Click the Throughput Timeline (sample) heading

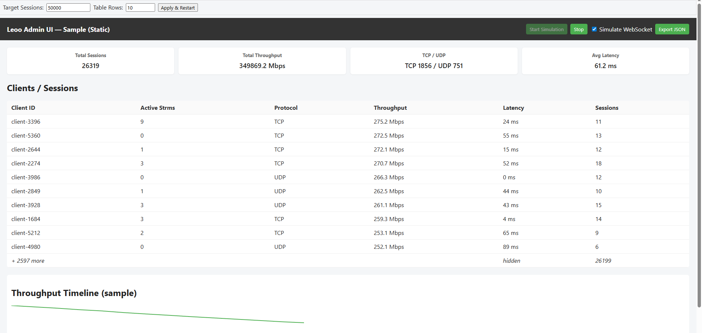74,293
